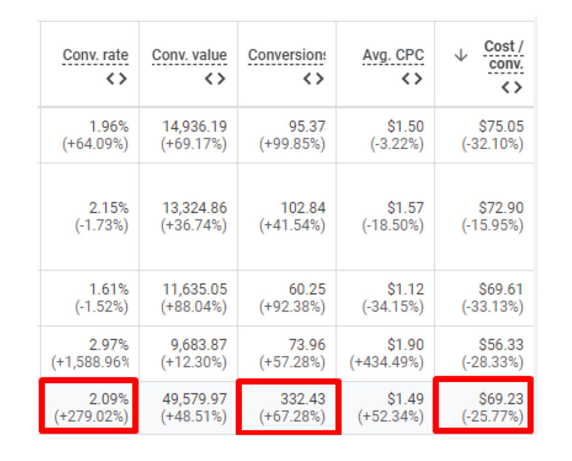The image size is (572, 461).
Task: Select the 49,579.97 total conversion value cell
Action: 194,399
